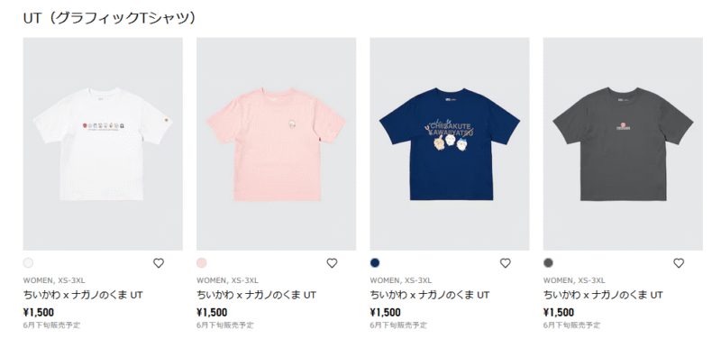Select the dark gray color swatch
721x348 pixels.
point(548,263)
